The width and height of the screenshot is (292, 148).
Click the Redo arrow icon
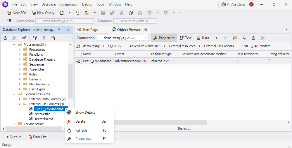[x=166, y=13]
